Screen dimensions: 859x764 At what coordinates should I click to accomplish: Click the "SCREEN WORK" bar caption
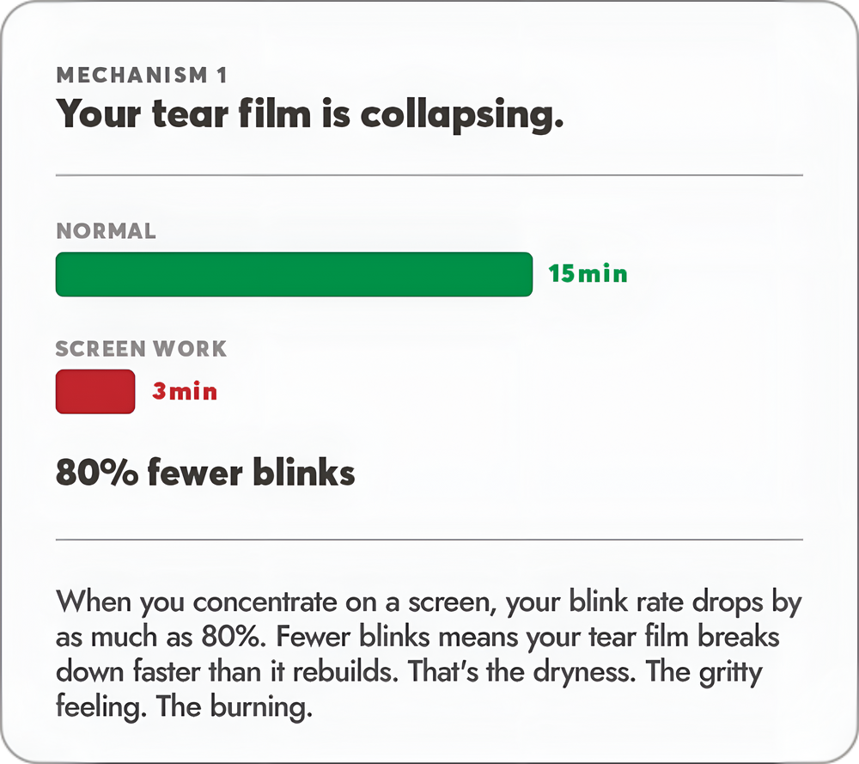(x=141, y=349)
